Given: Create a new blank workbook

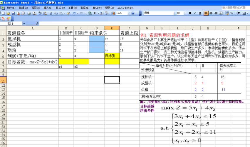Looking at the screenshot, I should [x=3, y=13].
